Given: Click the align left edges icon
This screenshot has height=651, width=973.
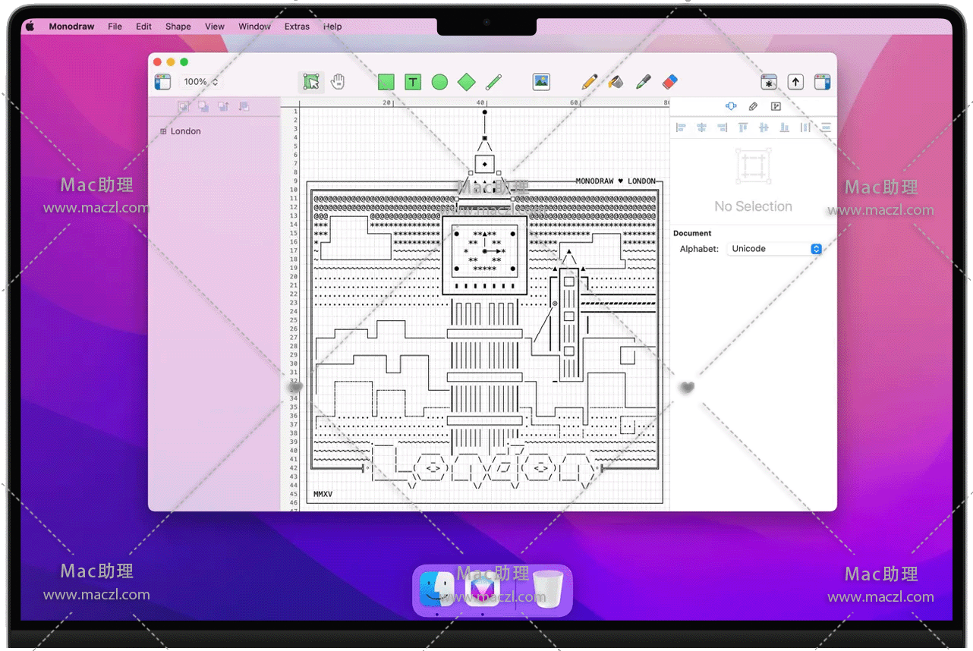Looking at the screenshot, I should point(681,127).
